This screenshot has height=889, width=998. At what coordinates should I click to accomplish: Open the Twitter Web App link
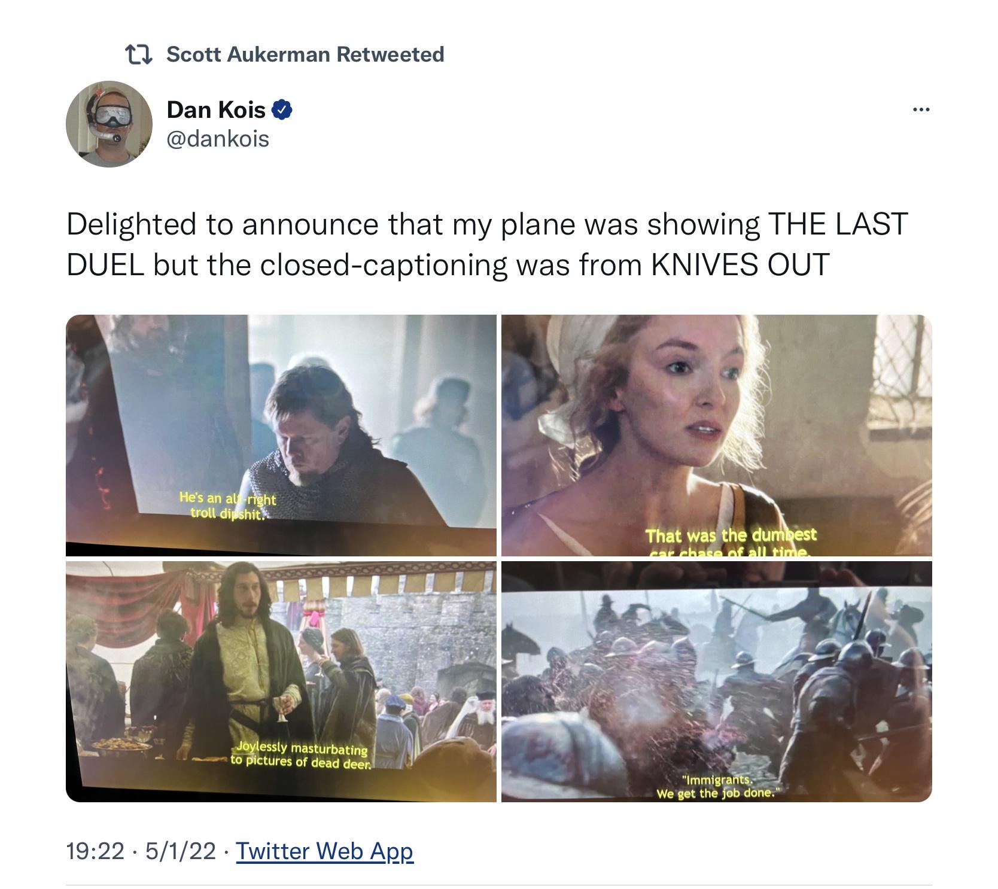coord(325,851)
